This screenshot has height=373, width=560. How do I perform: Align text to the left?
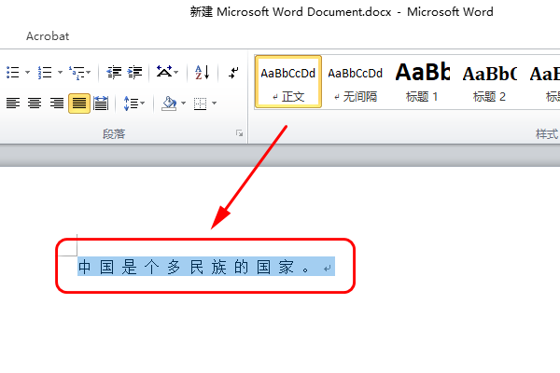click(x=13, y=104)
